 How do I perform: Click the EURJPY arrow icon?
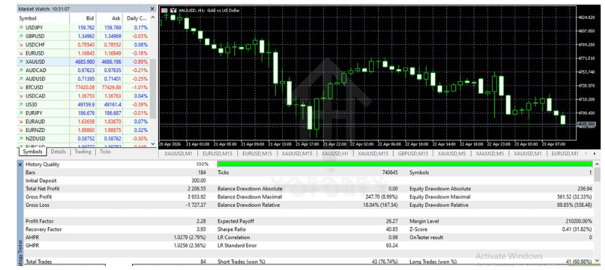pyautogui.click(x=20, y=113)
